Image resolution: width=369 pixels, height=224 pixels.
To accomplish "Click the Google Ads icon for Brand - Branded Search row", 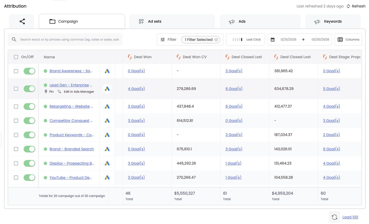I will 107,149.
